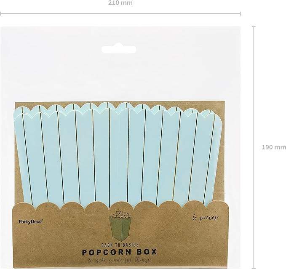Click the popcorn kernels atop the illustrated box
The image size is (286, 269).
coord(119,215)
